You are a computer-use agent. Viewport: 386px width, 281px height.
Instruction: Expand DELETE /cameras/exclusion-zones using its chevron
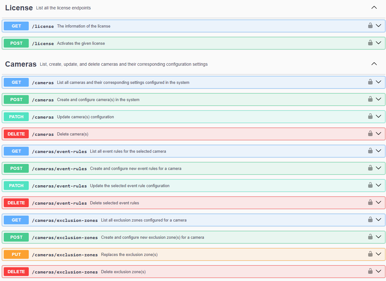coord(378,271)
